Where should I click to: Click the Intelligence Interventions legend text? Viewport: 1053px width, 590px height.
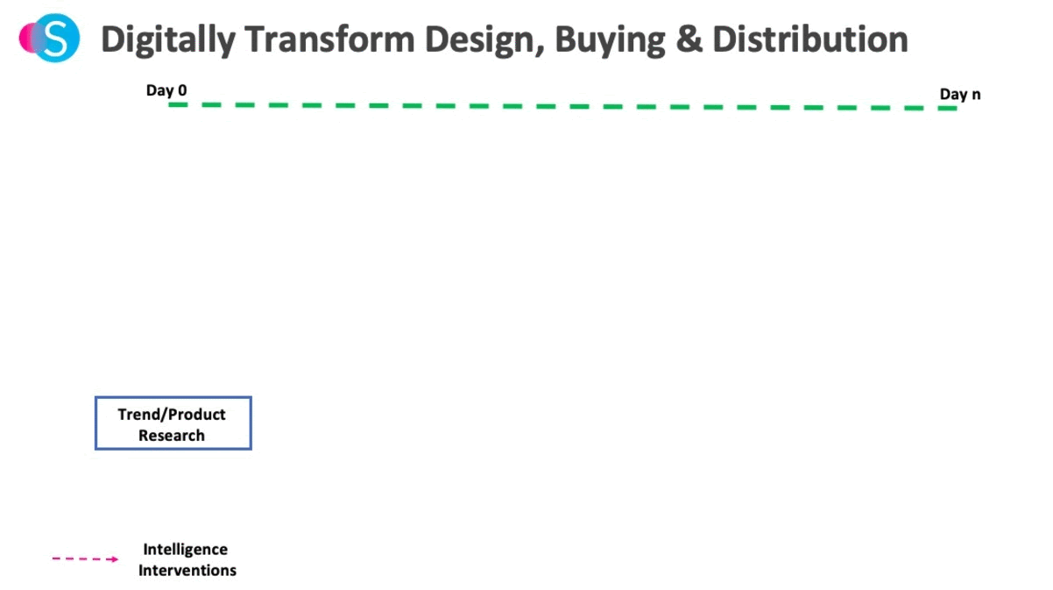click(187, 559)
